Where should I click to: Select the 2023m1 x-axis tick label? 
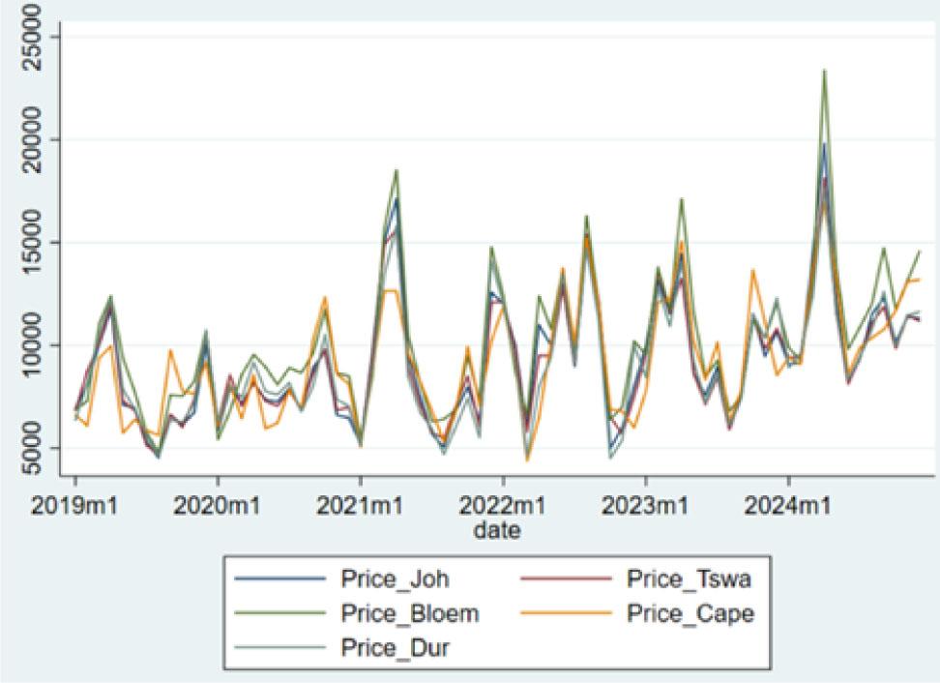[x=646, y=506]
